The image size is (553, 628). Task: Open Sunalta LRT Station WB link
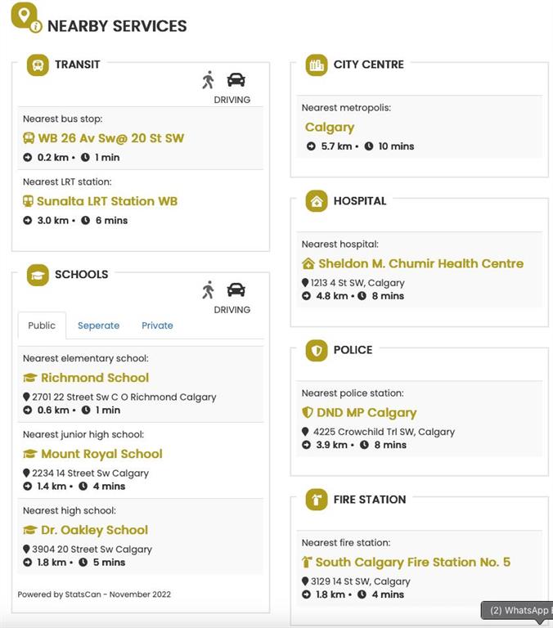(106, 201)
